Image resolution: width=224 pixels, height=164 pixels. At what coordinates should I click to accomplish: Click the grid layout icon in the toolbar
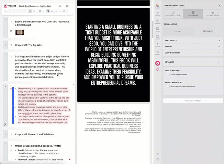coord(40,11)
